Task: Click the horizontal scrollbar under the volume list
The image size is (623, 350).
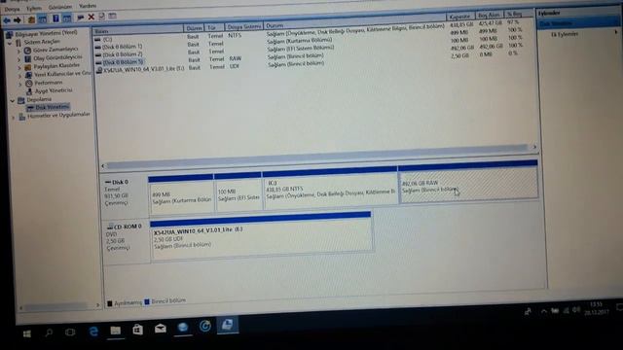Action: click(318, 157)
